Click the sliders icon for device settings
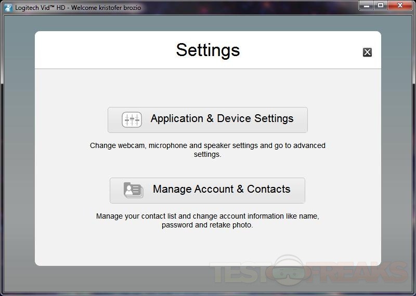 [x=132, y=119]
